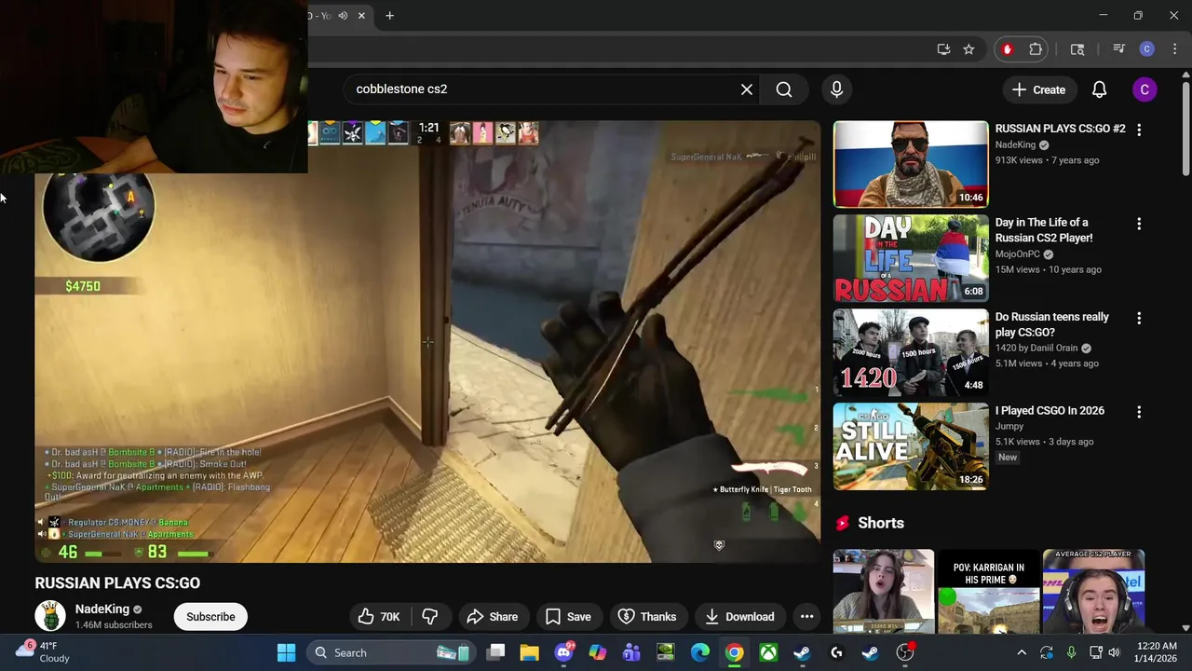Open Discord from the taskbar
Screen dimensions: 1192x671
(563, 652)
